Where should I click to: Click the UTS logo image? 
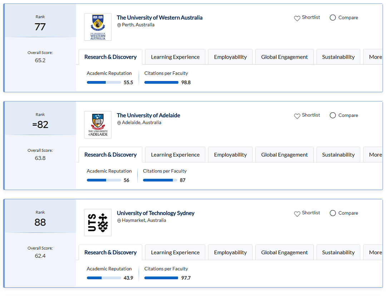[98, 222]
